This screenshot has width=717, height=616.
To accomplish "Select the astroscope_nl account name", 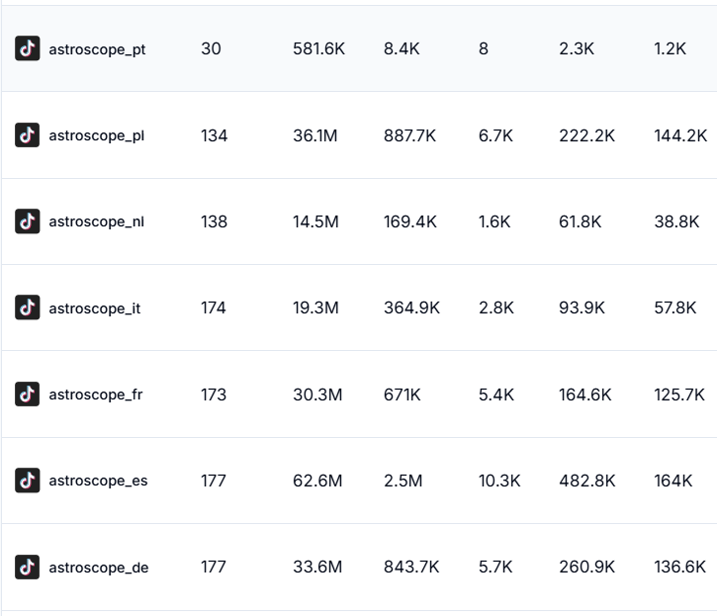I will [x=96, y=221].
